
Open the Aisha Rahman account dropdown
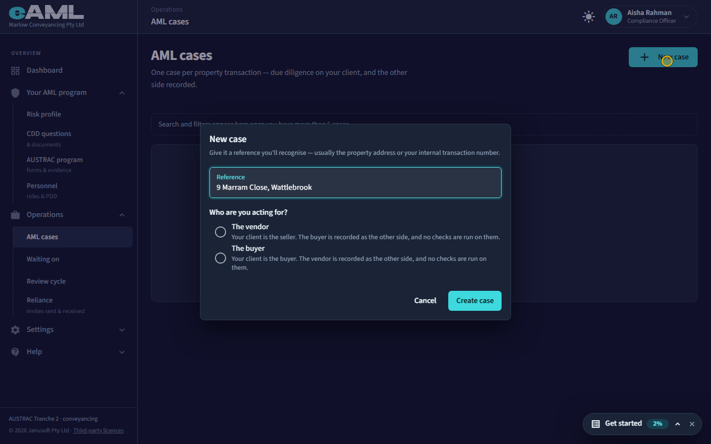coord(650,17)
